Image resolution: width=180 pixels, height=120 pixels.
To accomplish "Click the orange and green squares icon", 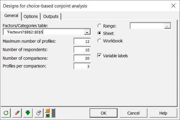I will point(48,113).
